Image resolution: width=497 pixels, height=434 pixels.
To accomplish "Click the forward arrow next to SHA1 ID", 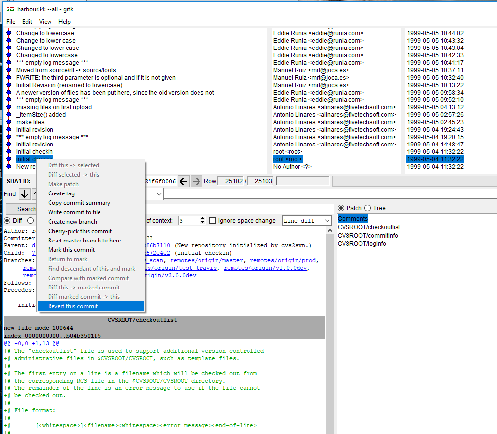I will [197, 181].
